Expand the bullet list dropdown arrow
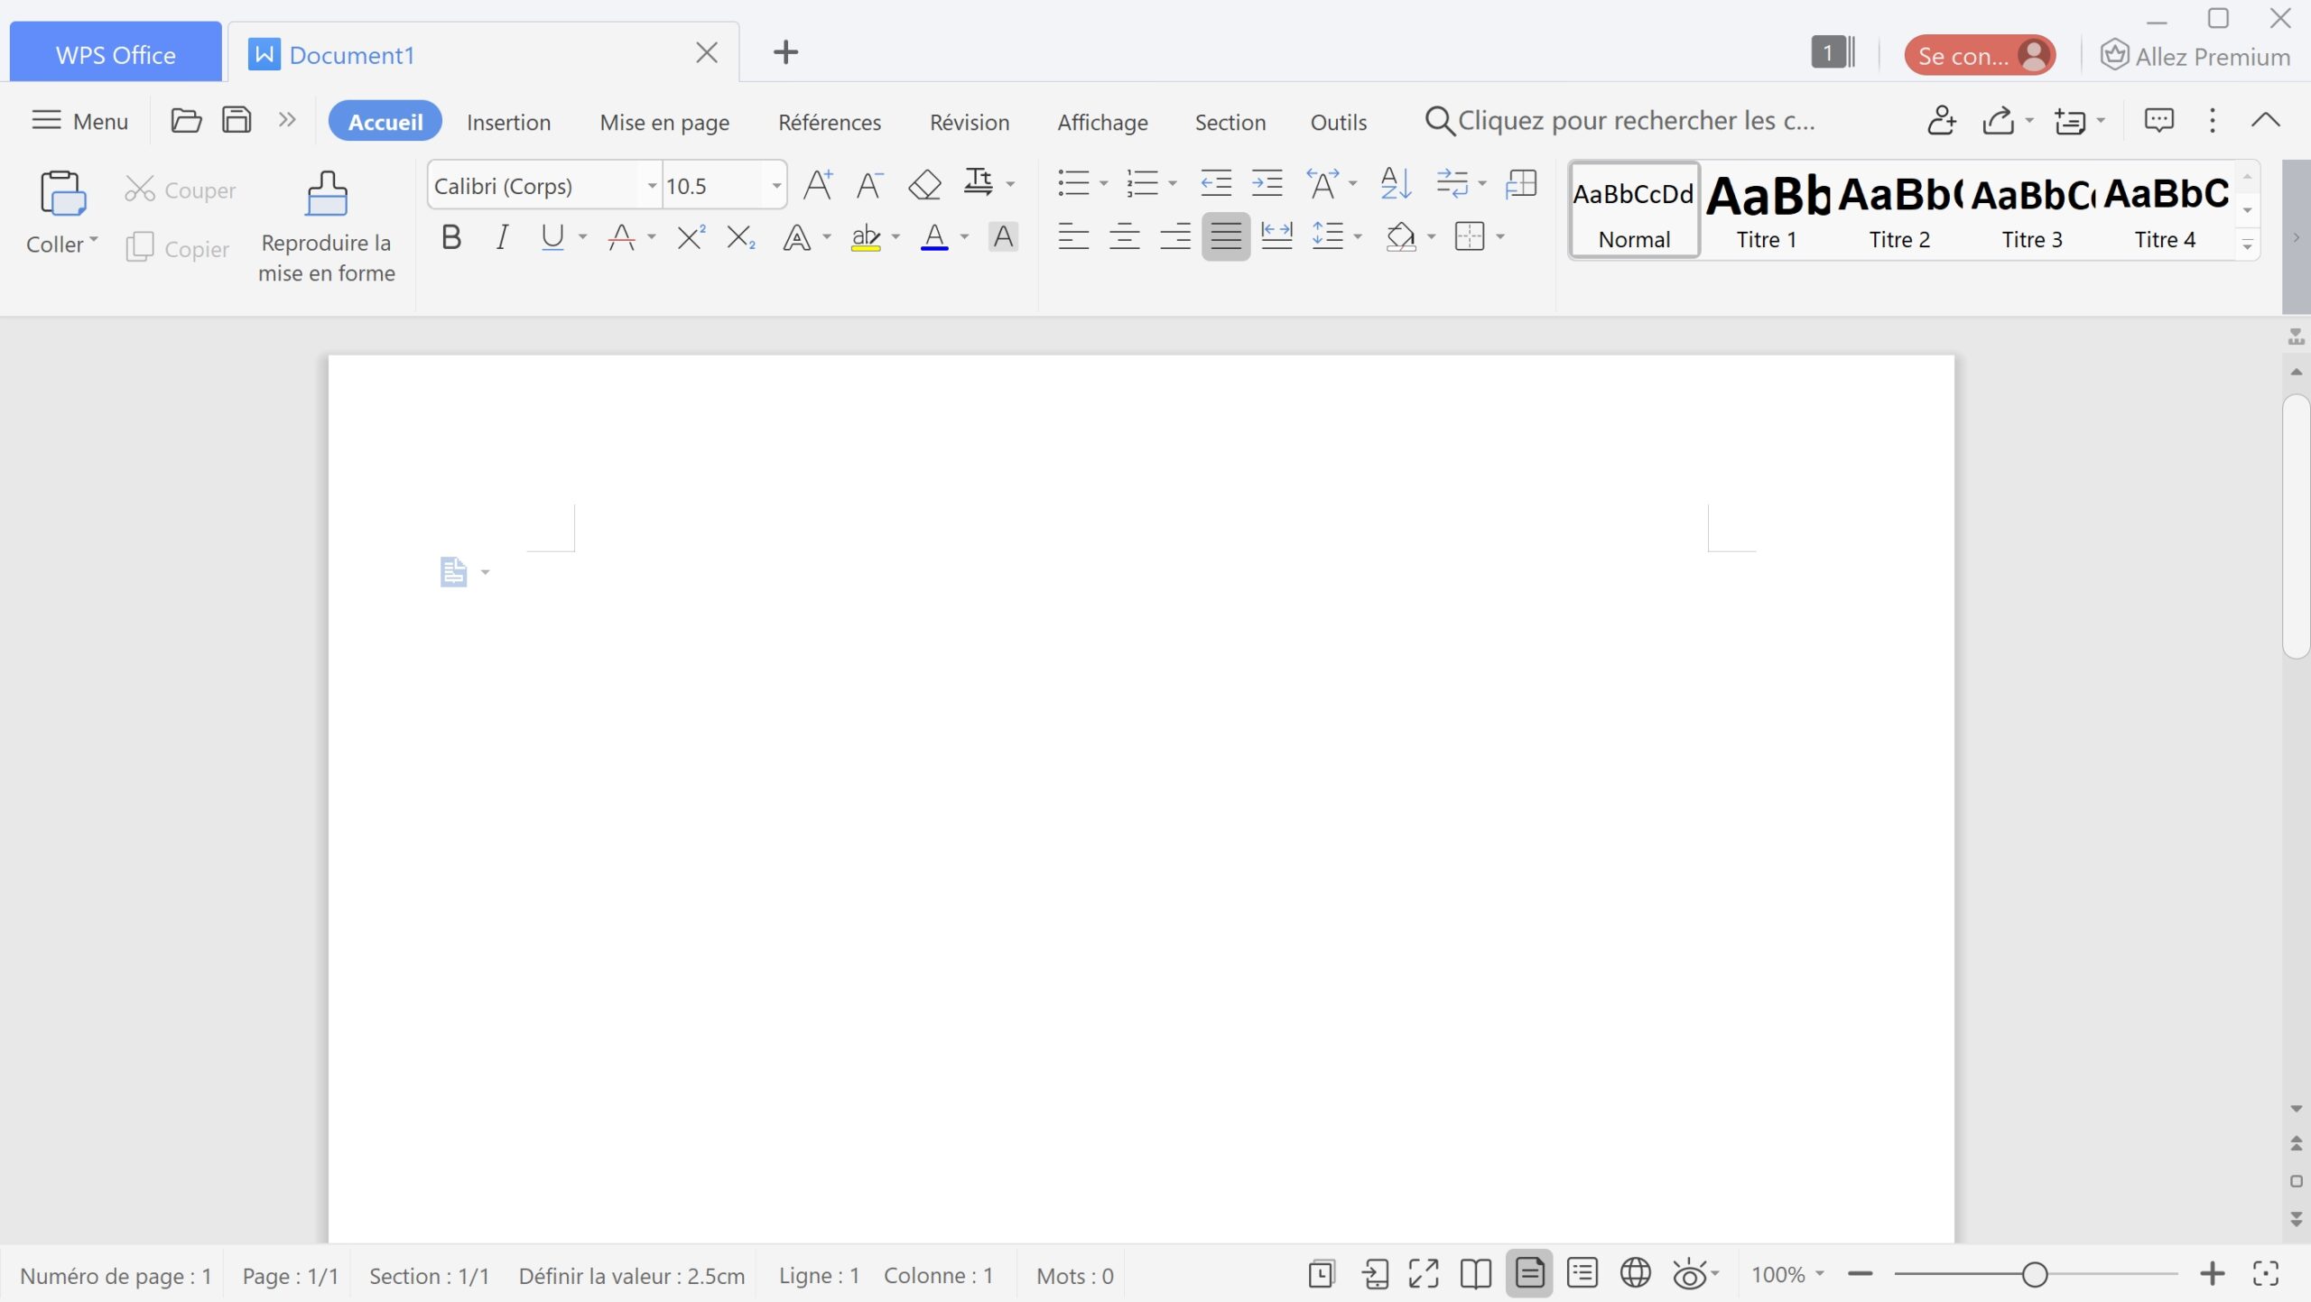Viewport: 2311px width, 1302px height. tap(1103, 184)
